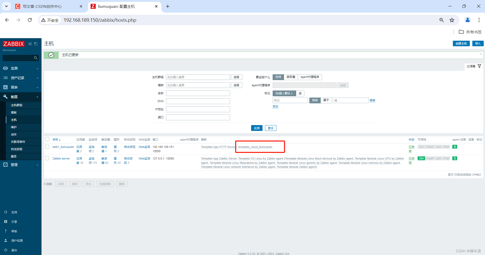Click the IP地址 filter input field
Screen dimensions: 485x255
(198, 109)
